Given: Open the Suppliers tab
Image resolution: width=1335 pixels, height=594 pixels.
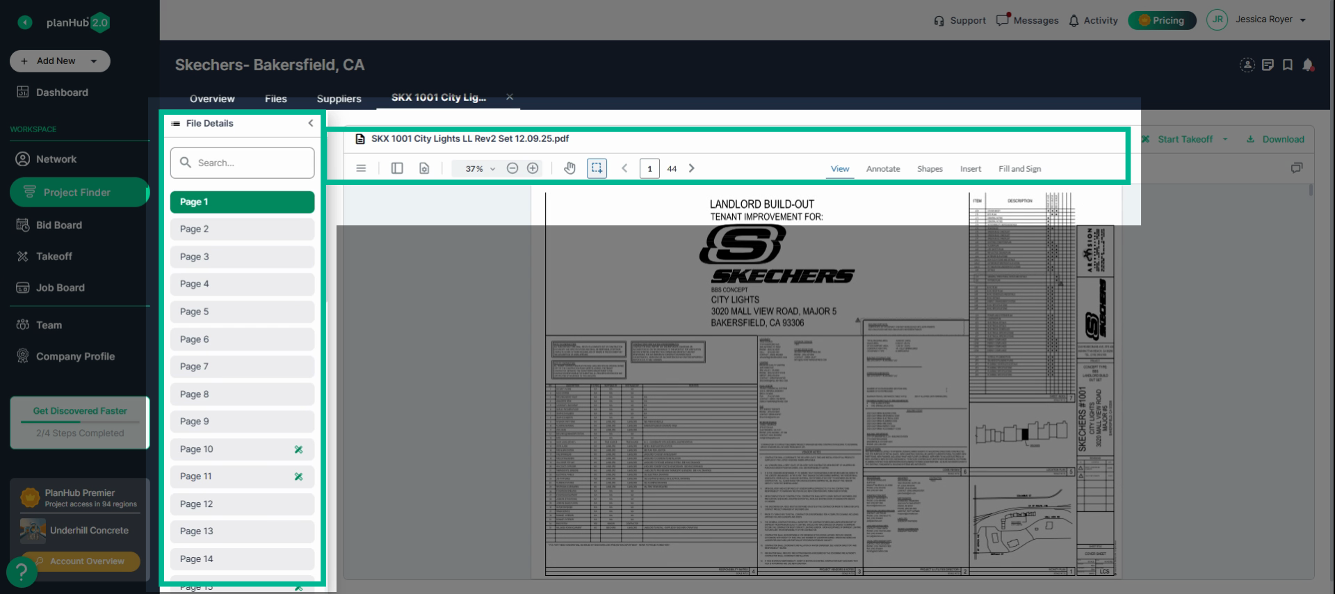Looking at the screenshot, I should coord(339,99).
